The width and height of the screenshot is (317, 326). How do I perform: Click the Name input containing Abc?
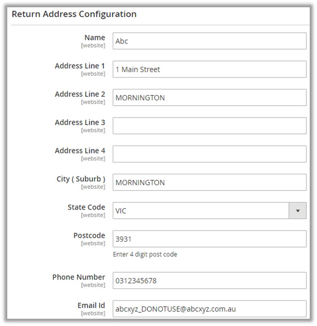click(x=209, y=41)
